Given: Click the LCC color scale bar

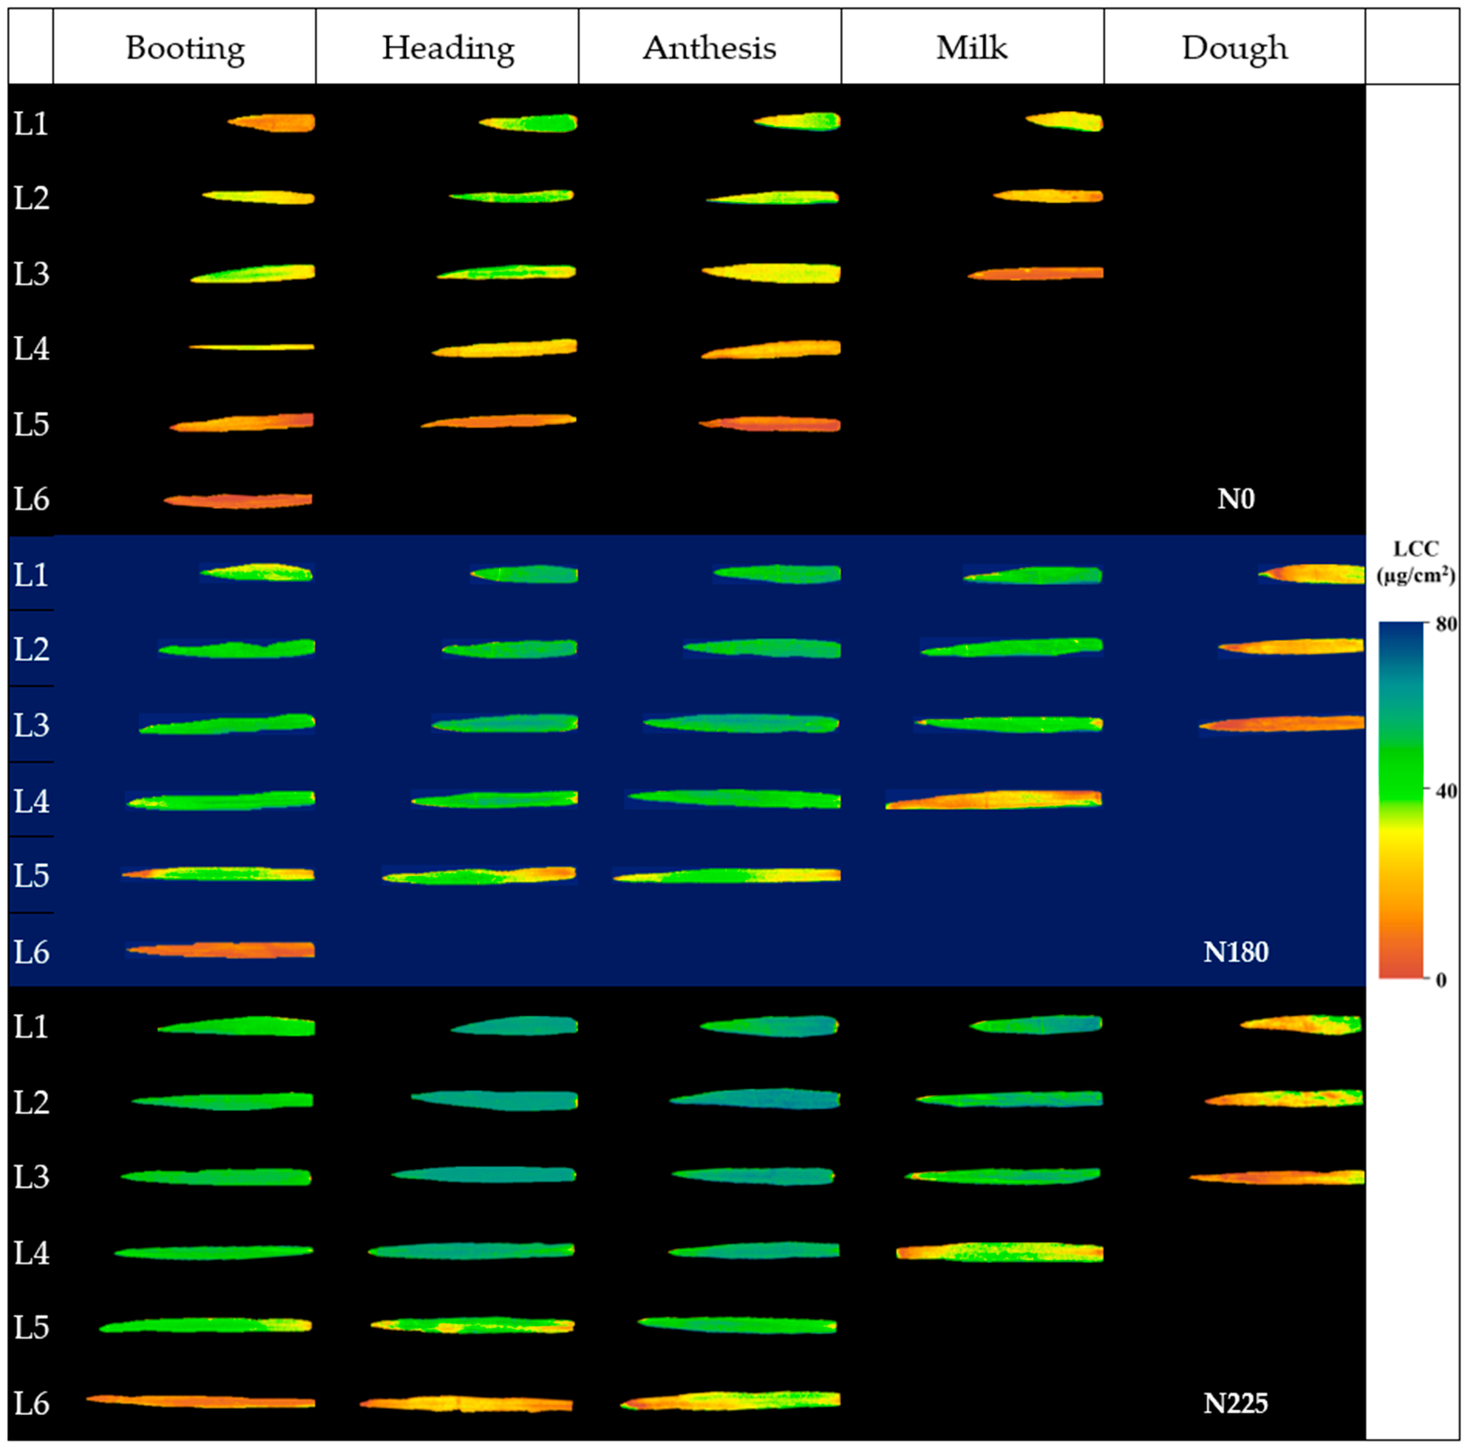Looking at the screenshot, I should tap(1400, 799).
